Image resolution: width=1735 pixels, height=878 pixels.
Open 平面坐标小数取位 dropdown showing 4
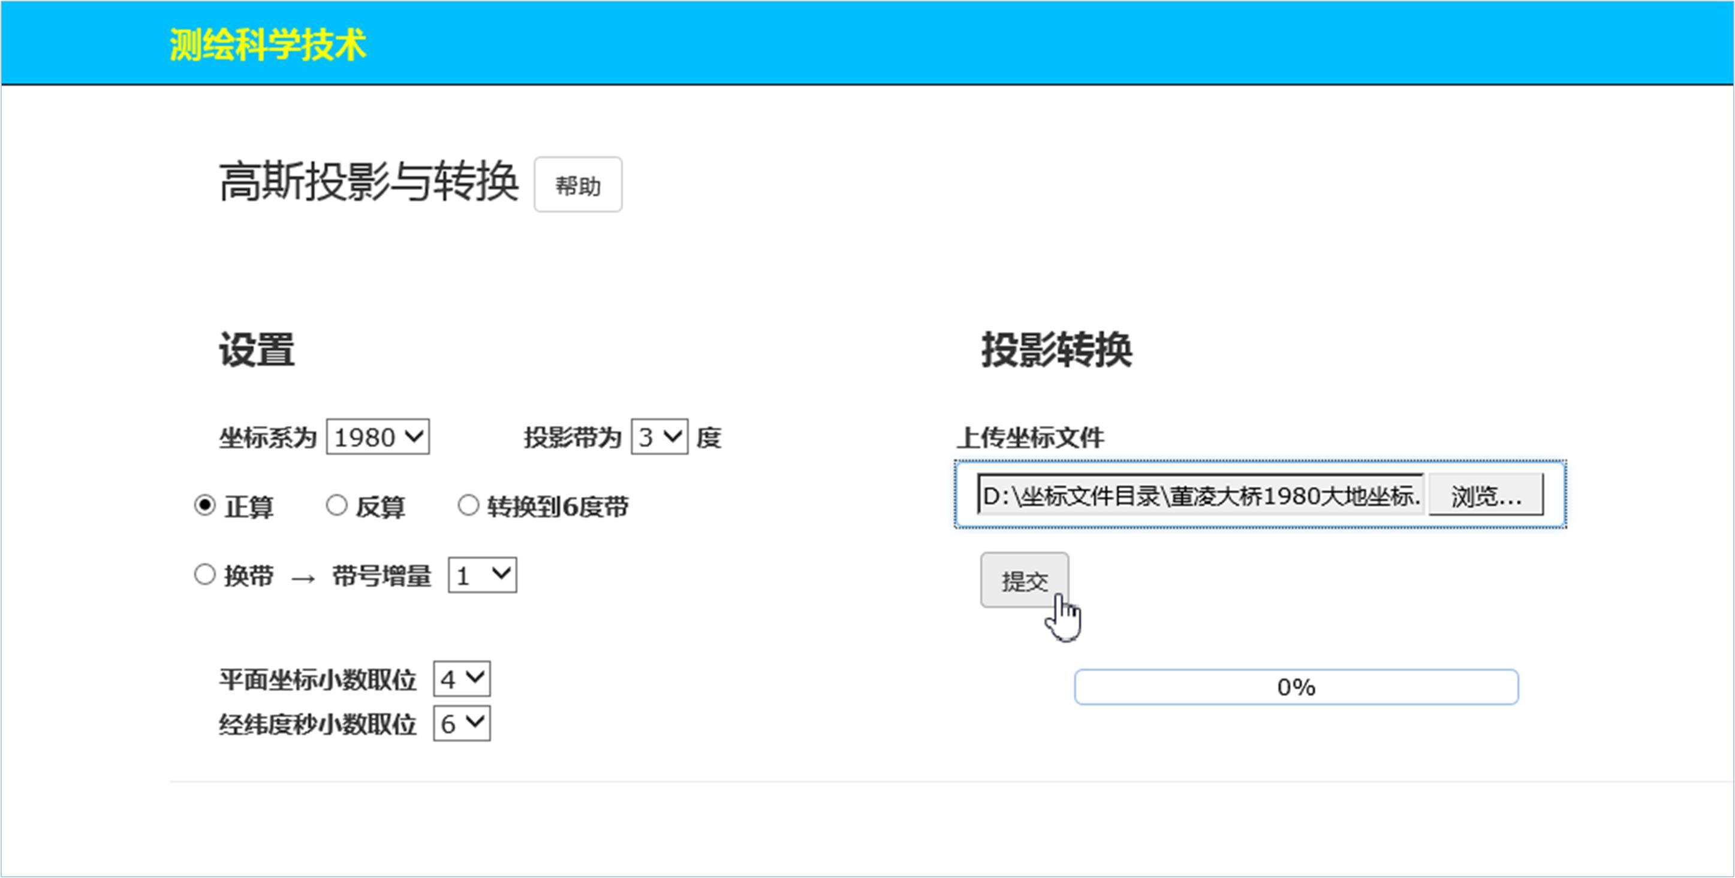click(x=462, y=678)
